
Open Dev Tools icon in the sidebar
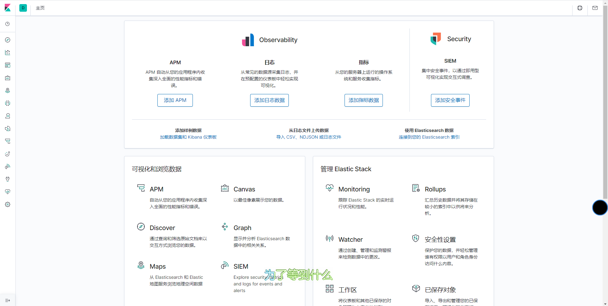tap(8, 179)
